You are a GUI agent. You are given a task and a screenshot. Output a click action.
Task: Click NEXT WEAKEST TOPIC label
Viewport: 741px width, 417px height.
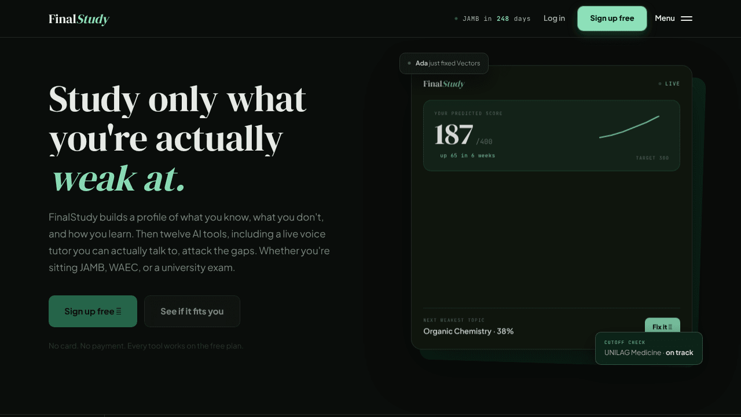(454, 320)
